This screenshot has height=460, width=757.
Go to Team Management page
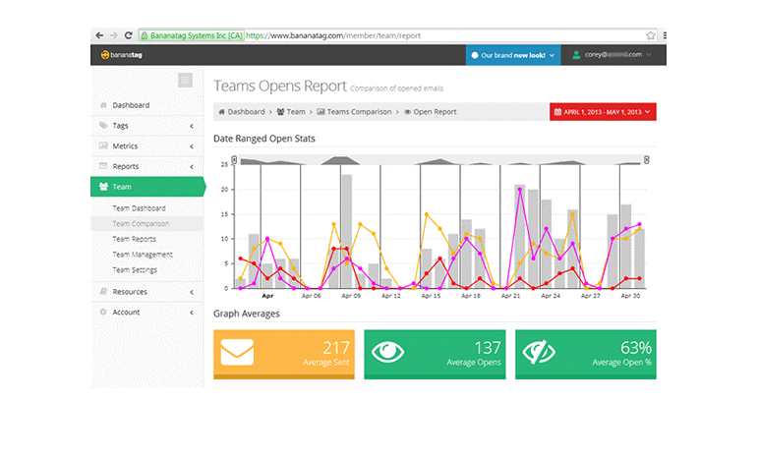tap(143, 255)
